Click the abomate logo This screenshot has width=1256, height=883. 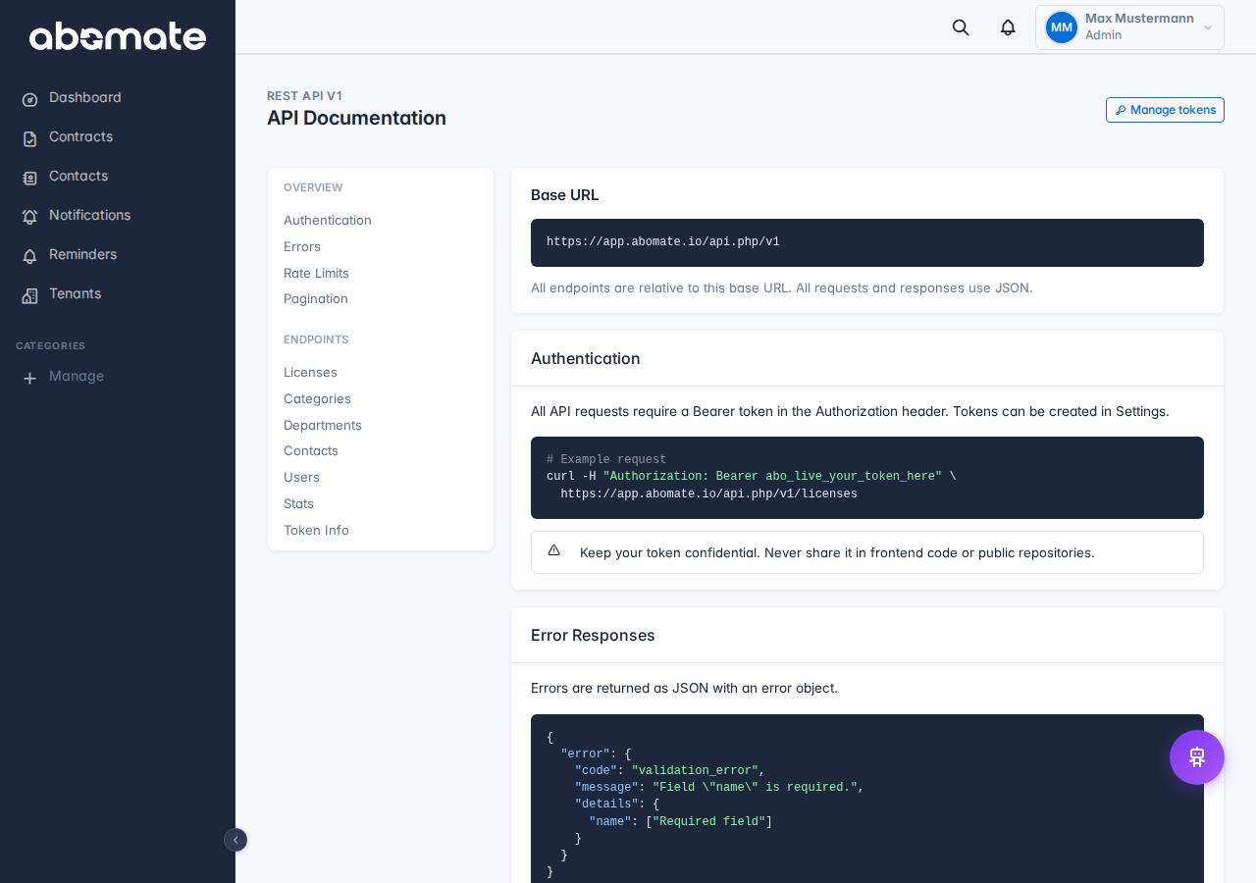pyautogui.click(x=118, y=35)
